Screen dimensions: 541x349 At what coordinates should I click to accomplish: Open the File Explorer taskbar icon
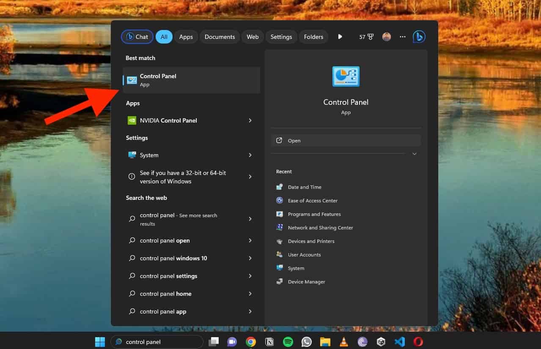coord(325,342)
